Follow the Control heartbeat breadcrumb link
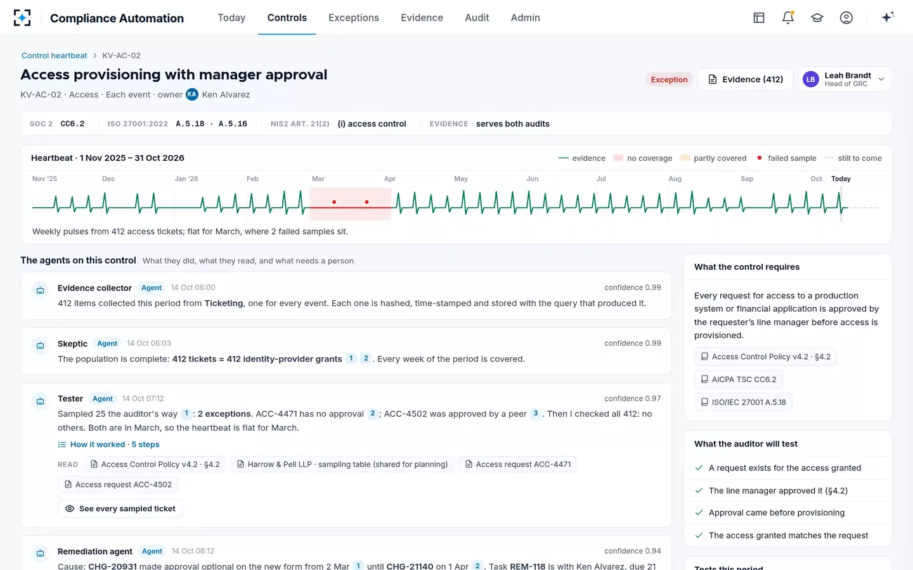The height and width of the screenshot is (570, 913). (55, 56)
